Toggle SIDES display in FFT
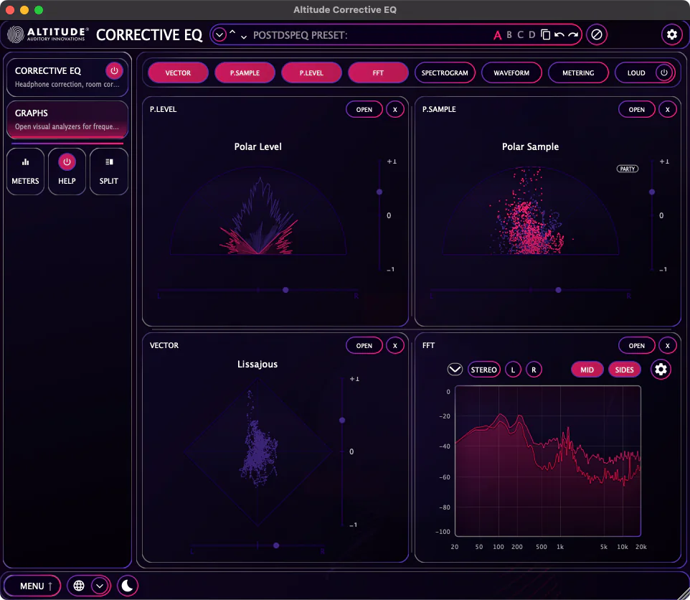Viewport: 690px width, 600px height. click(x=625, y=370)
